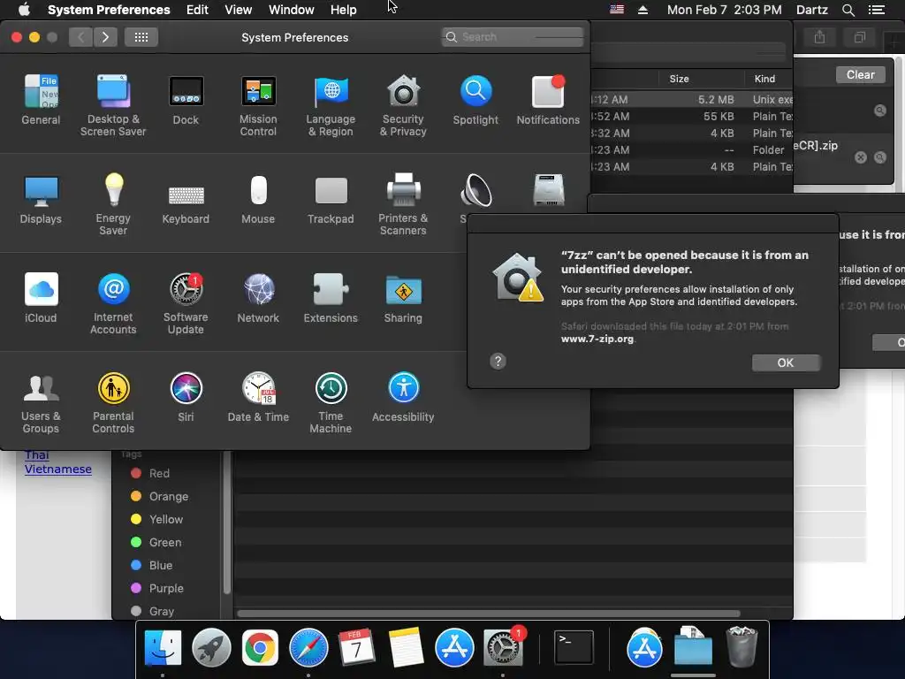Show all preferences grid button
Screen dimensions: 905x679
[x=141, y=37]
